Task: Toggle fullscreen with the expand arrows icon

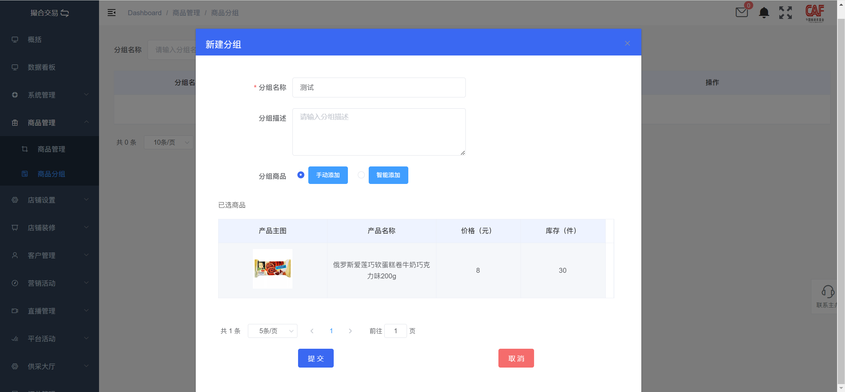Action: [786, 13]
